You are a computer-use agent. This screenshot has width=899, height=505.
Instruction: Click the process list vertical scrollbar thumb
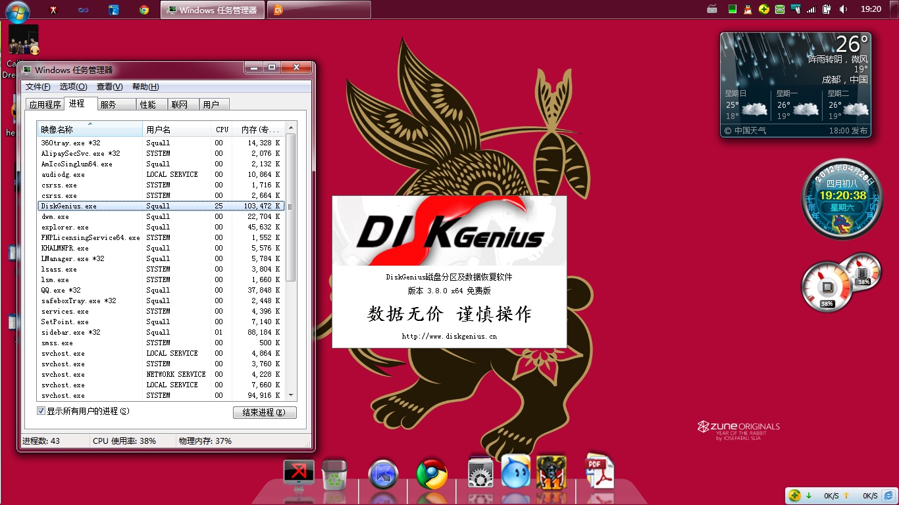pos(292,207)
